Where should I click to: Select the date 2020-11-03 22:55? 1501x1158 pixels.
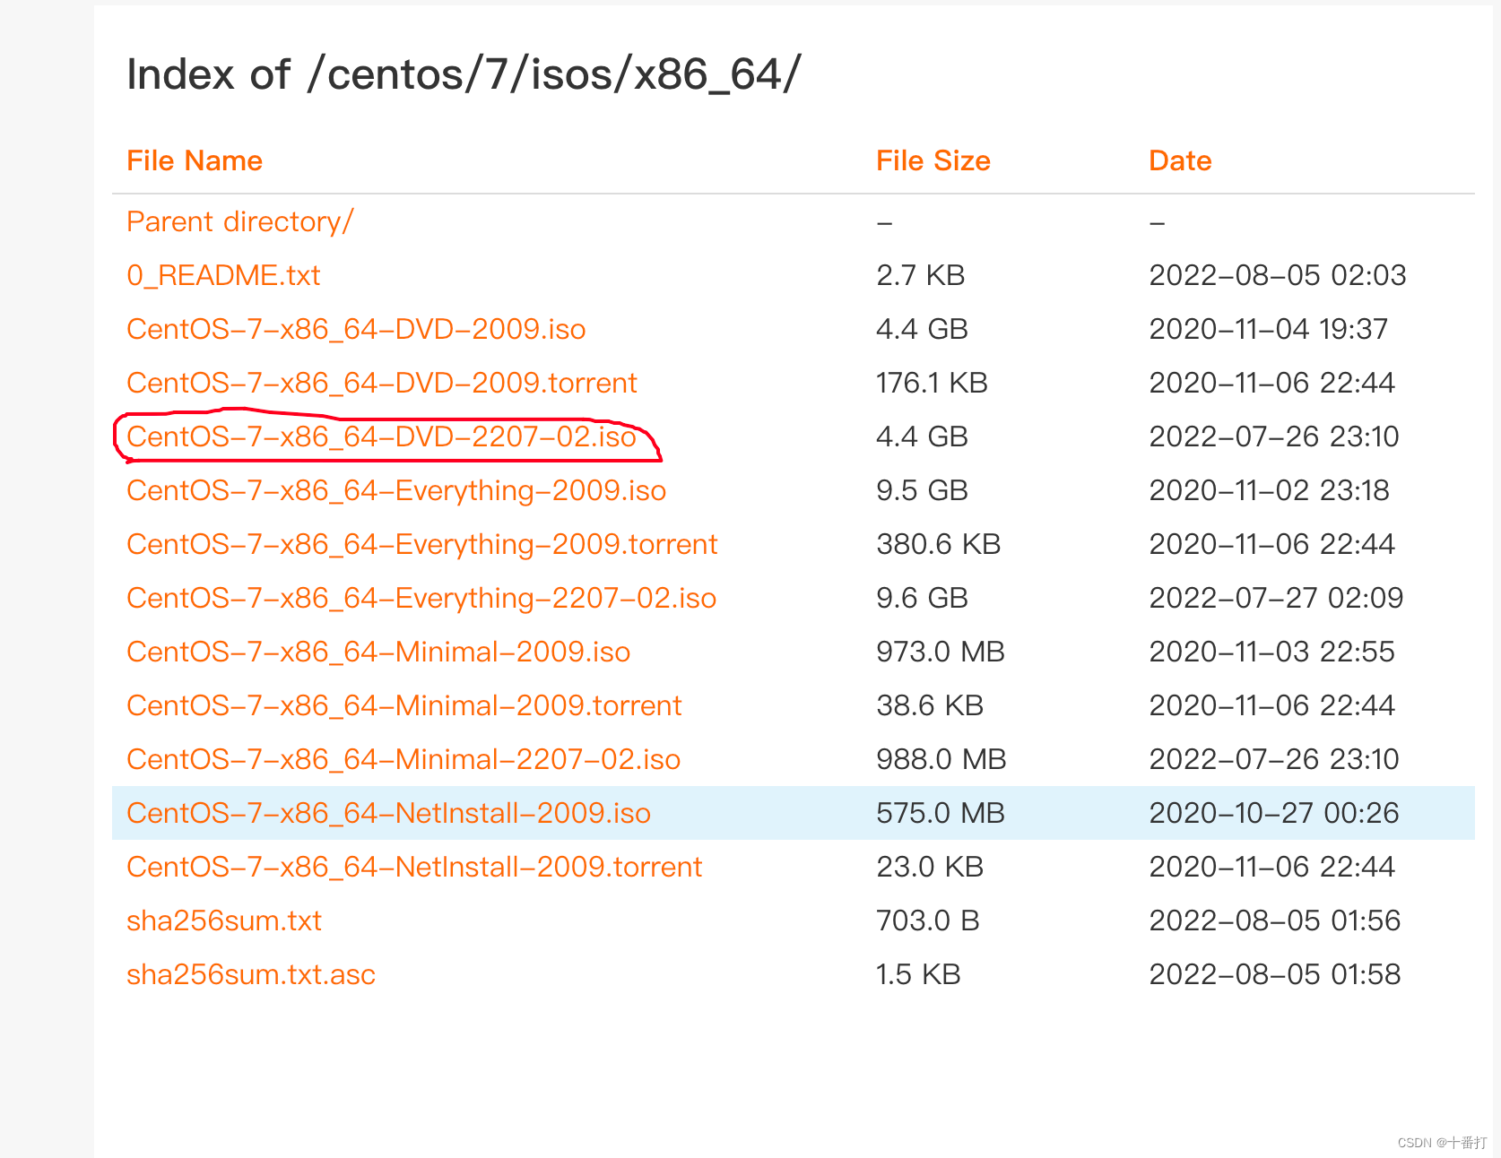[1272, 652]
